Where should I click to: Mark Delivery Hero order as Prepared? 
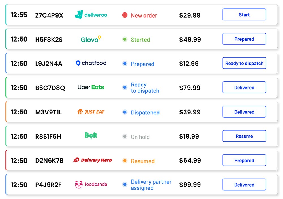244,160
